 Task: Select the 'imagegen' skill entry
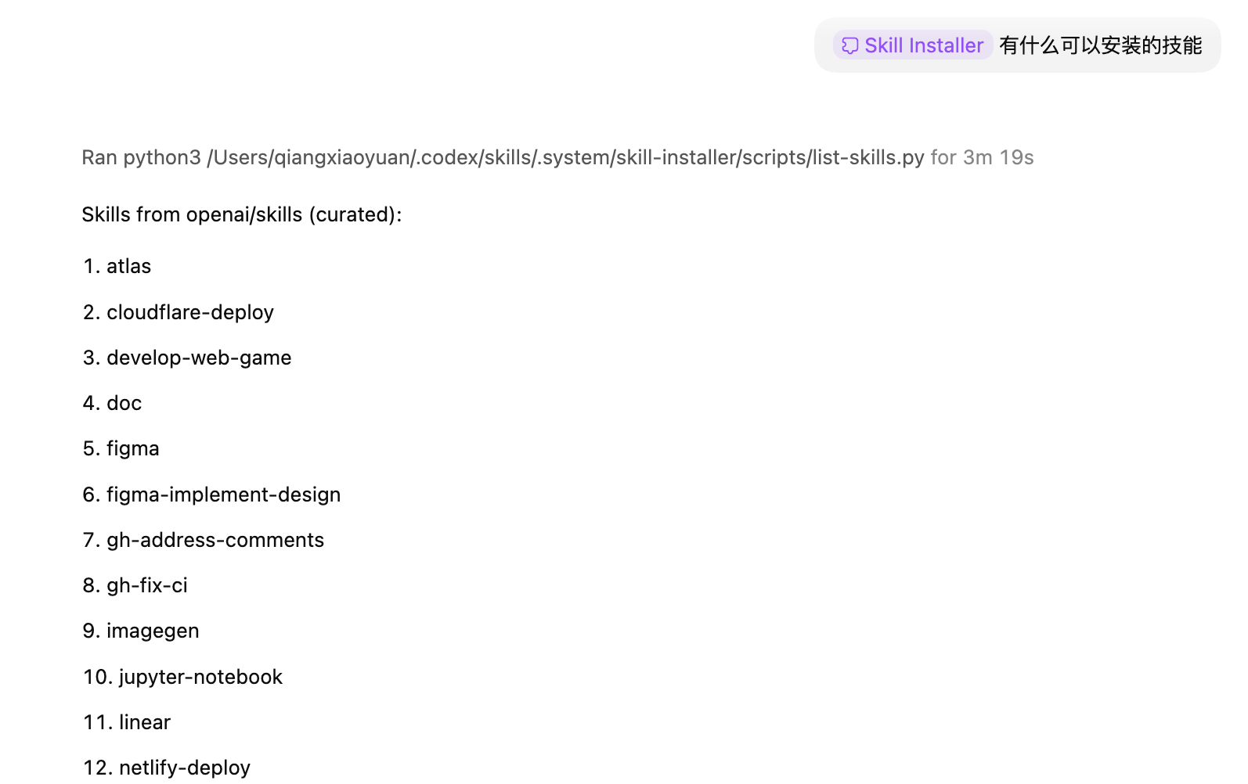coord(153,631)
